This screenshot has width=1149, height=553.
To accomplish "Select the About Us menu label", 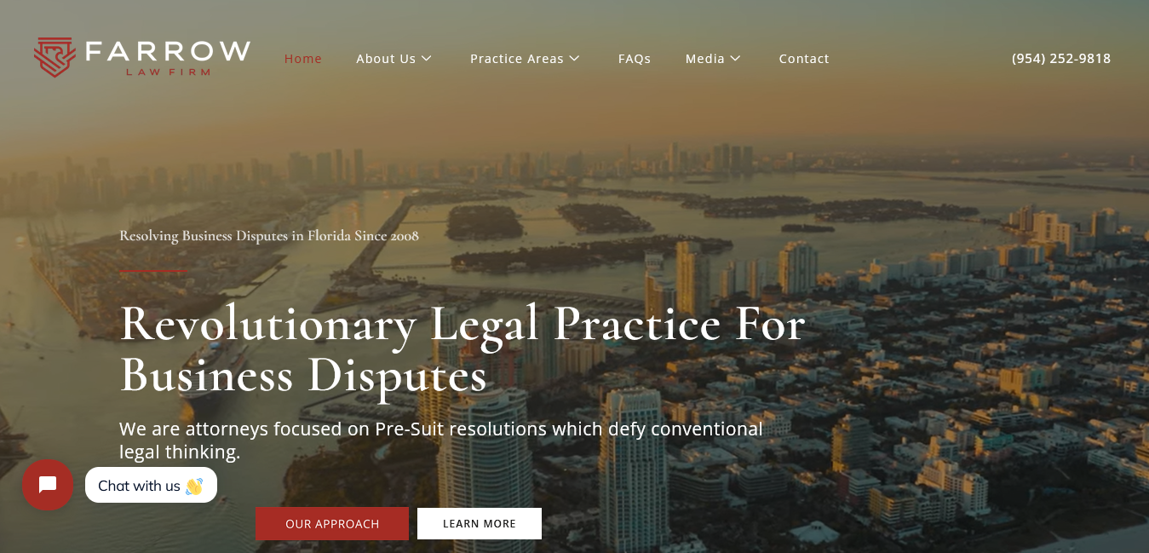I will click(386, 58).
